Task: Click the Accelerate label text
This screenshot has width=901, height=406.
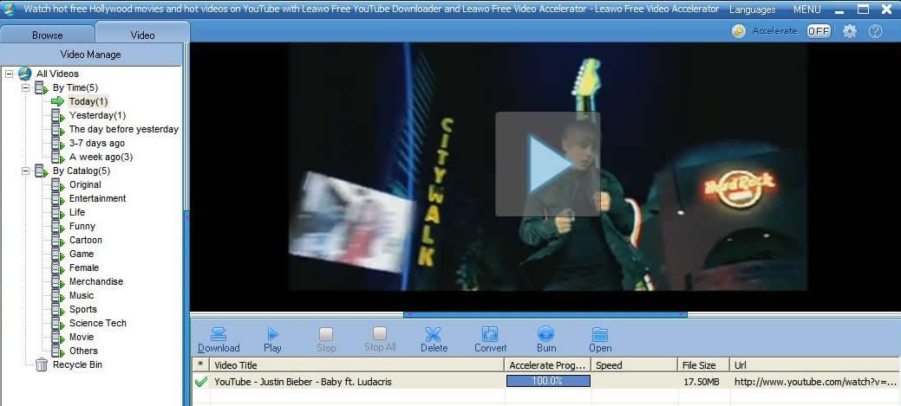Action: click(774, 31)
